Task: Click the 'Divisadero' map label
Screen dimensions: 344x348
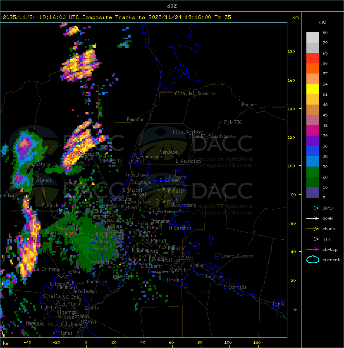Action: [x=184, y=205]
